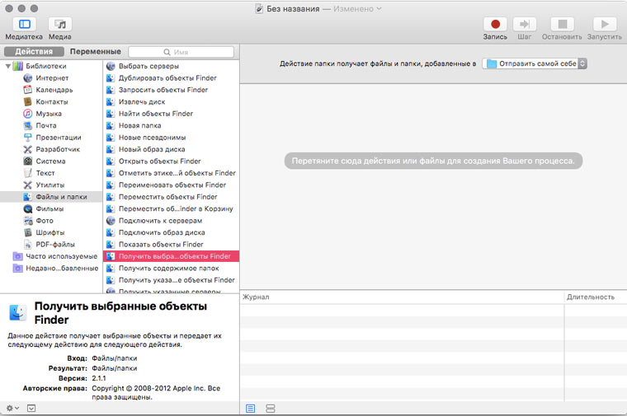Viewport: 627px width, 416px height.
Task: Click the Имя search field
Action: [x=181, y=52]
